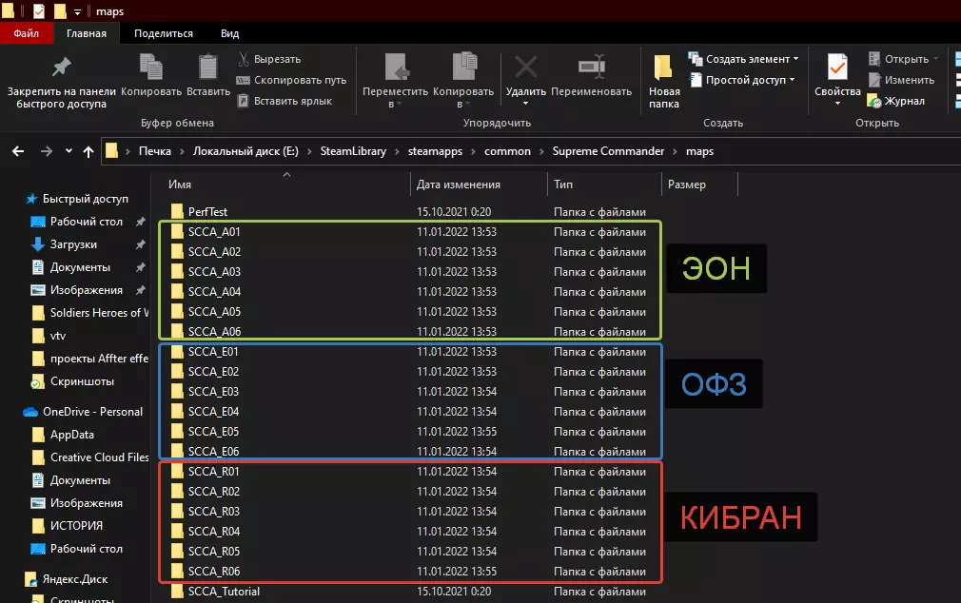This screenshot has width=961, height=603.
Task: Click Supreme Commander breadcrumb
Action: pos(608,150)
